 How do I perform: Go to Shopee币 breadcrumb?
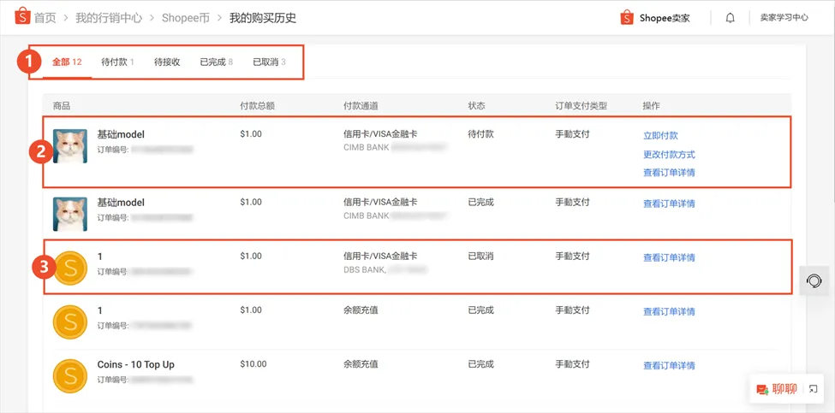pos(186,18)
